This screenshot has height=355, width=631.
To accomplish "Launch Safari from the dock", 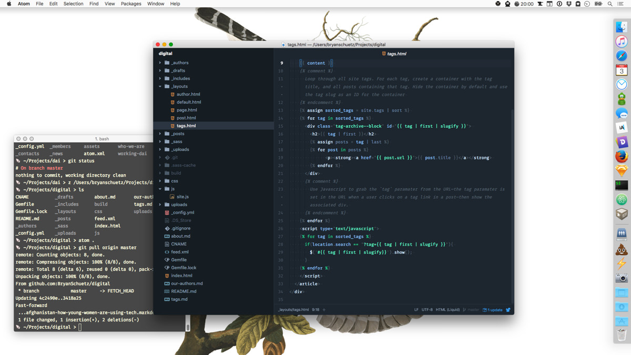I will point(622,56).
